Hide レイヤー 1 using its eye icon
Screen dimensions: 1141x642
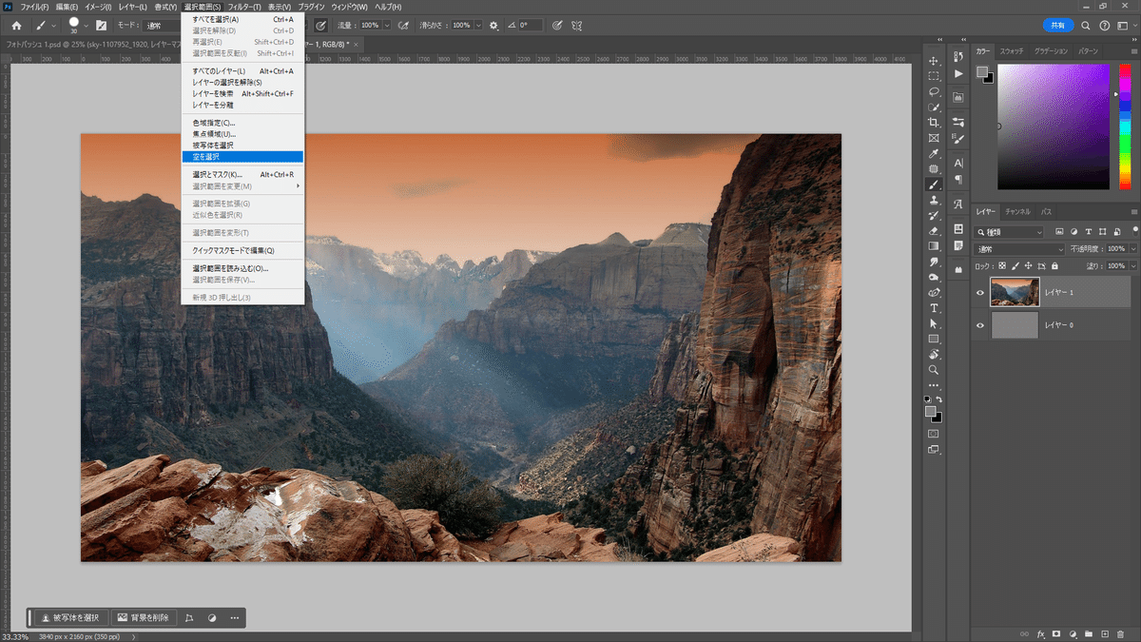pos(980,293)
